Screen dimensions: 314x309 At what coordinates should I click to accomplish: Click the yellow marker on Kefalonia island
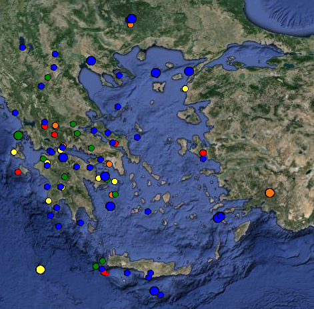pyautogui.click(x=14, y=152)
